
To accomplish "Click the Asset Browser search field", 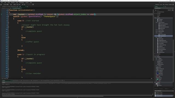I will (x=161, y=10).
